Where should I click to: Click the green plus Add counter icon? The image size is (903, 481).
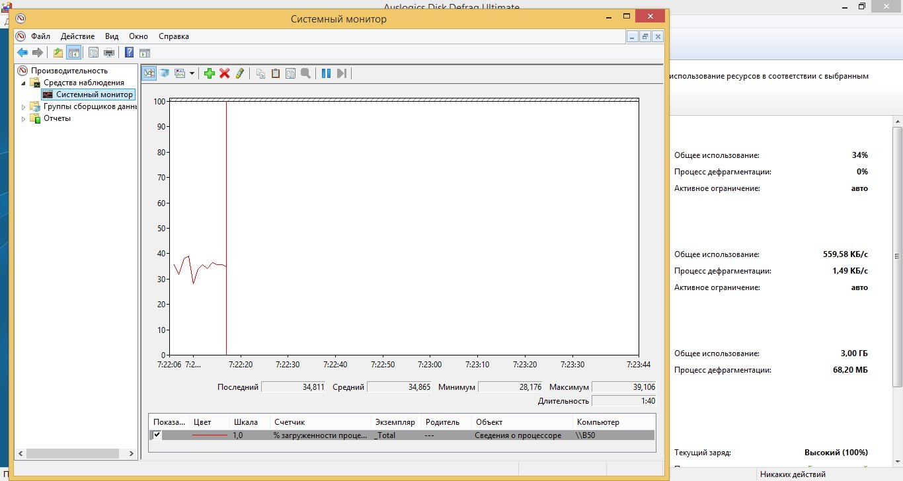pyautogui.click(x=210, y=73)
